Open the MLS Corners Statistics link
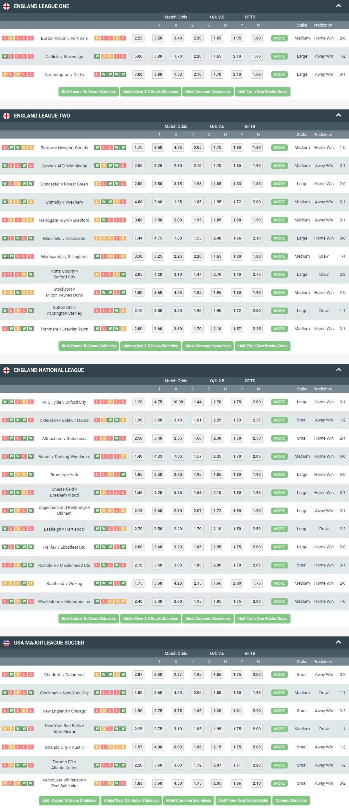Screen dimensions: 349x808 tap(291, 801)
